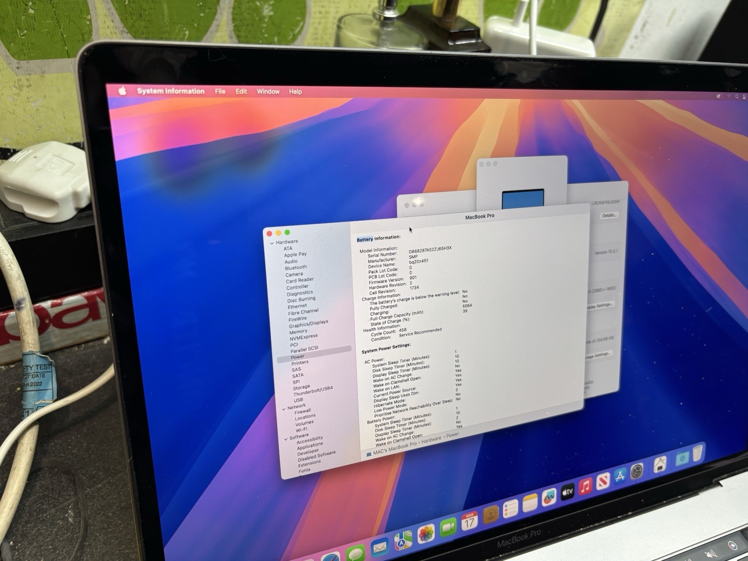Open Mail from the Dock
The width and height of the screenshot is (748, 561).
380,547
